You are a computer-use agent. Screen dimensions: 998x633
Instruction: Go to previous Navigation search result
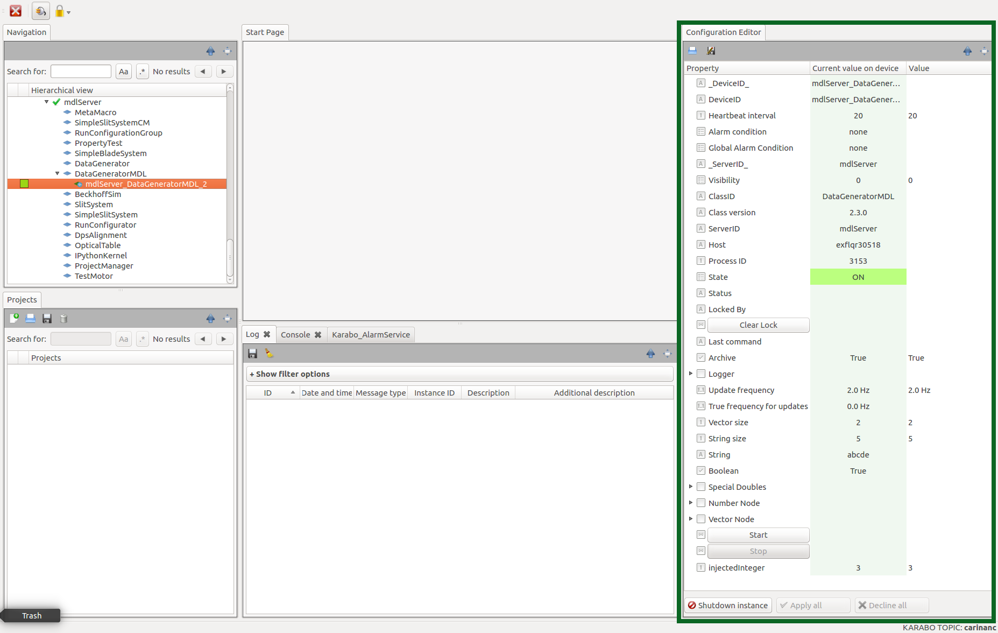(x=203, y=71)
